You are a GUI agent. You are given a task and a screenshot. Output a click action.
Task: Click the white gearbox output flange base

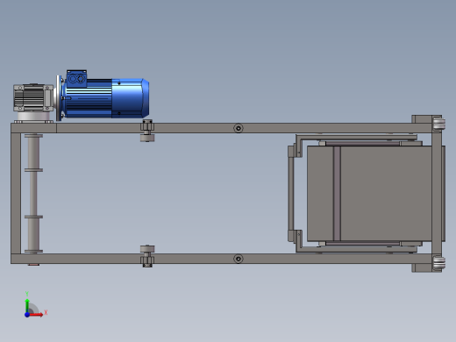pos(33,117)
